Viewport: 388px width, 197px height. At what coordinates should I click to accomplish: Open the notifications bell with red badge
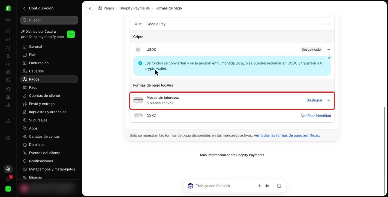8,179
